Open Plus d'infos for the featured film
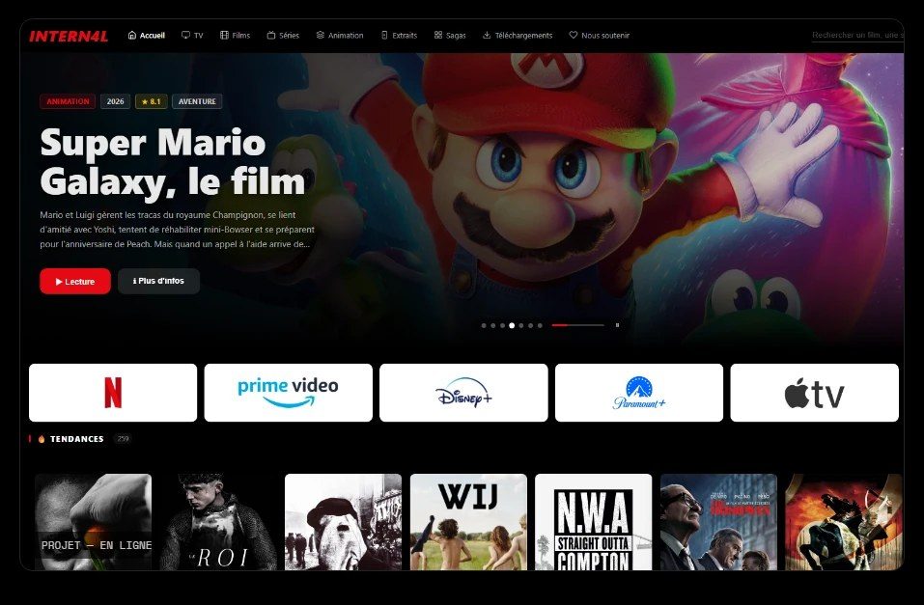The height and width of the screenshot is (605, 924). (158, 281)
